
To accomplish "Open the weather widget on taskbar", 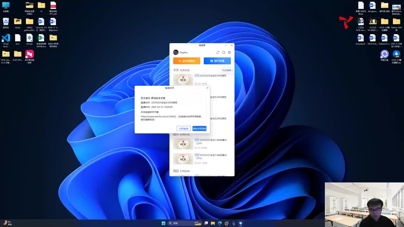I will click(x=7, y=223).
